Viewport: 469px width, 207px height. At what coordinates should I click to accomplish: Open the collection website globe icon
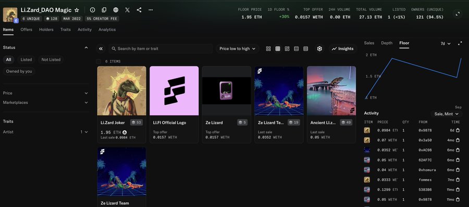coord(116,10)
